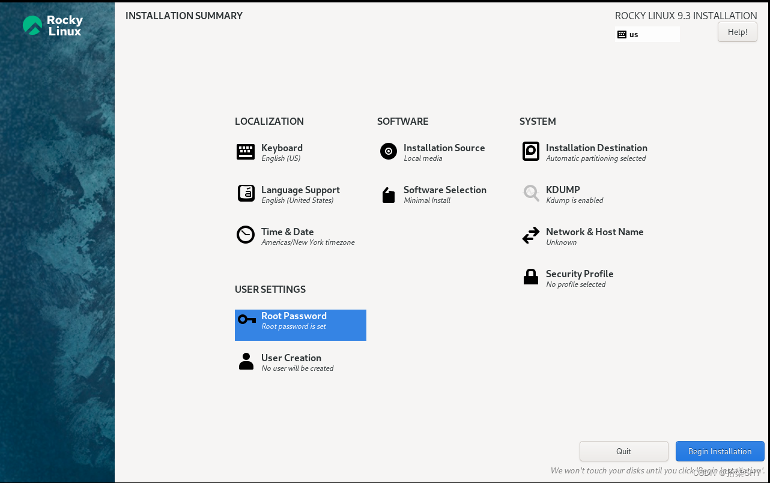The width and height of the screenshot is (770, 483).
Task: Select the Security Profile padlock icon
Action: (x=531, y=277)
